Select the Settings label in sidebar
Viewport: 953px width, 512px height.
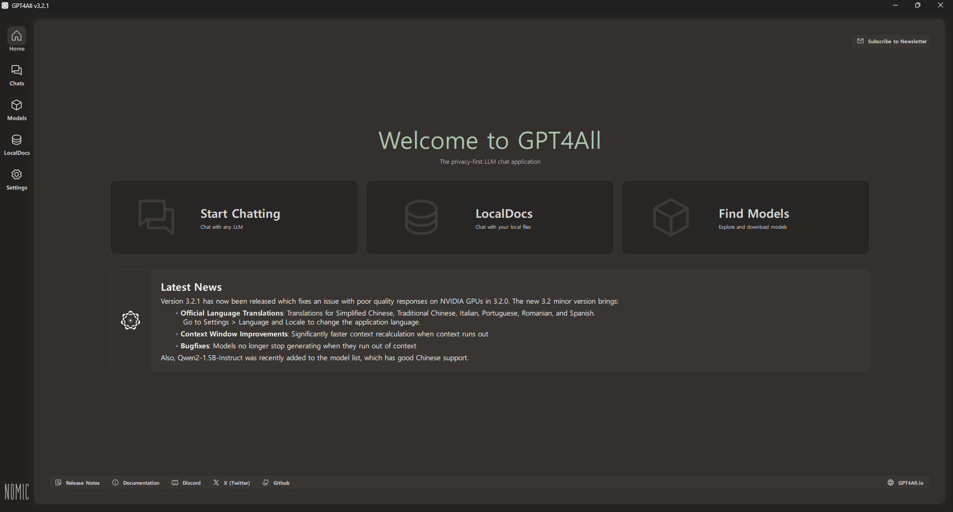pyautogui.click(x=16, y=188)
